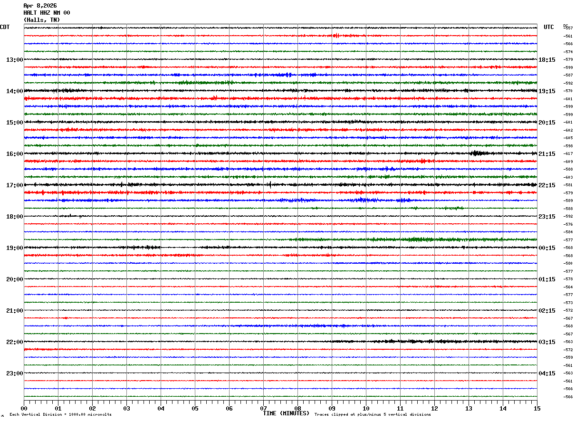Click the 04:15 UTC time label

(547, 373)
